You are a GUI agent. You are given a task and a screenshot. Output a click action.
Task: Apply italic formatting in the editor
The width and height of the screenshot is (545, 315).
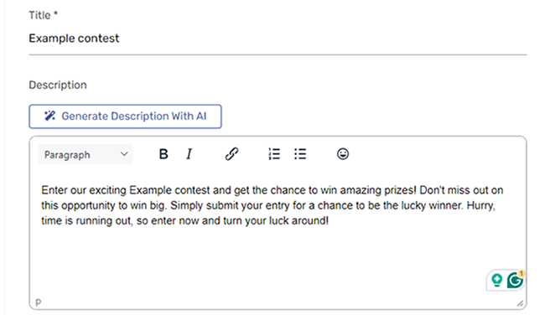click(x=189, y=154)
